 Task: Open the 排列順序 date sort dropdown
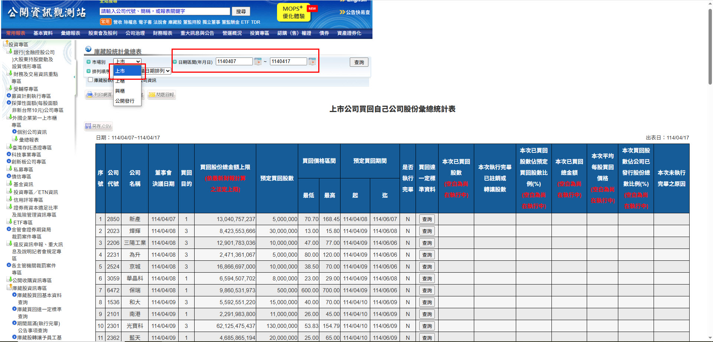point(156,71)
